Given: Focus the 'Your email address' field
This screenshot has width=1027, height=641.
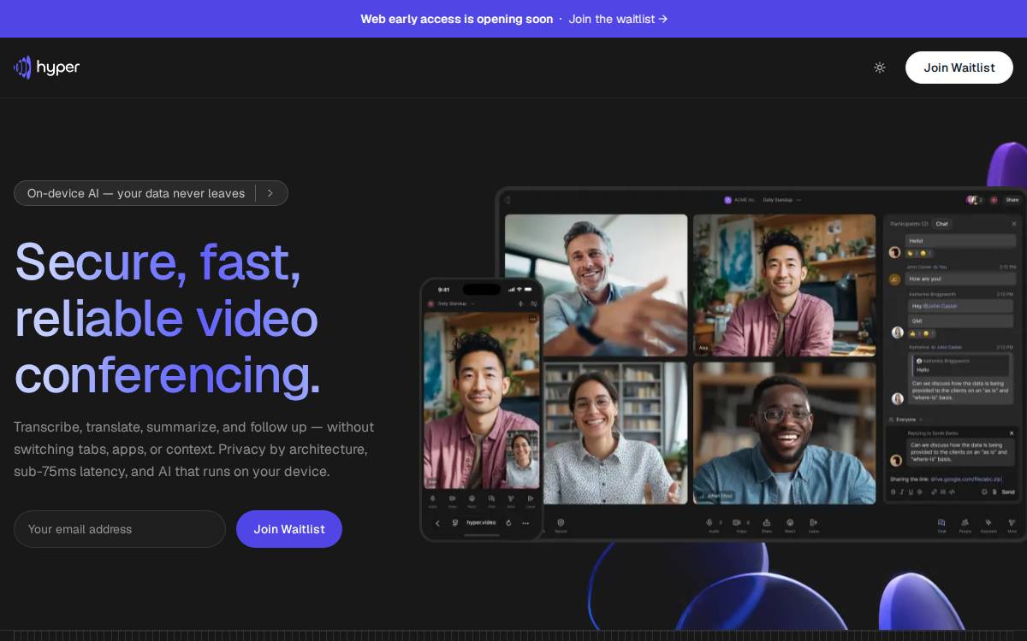Looking at the screenshot, I should (120, 529).
